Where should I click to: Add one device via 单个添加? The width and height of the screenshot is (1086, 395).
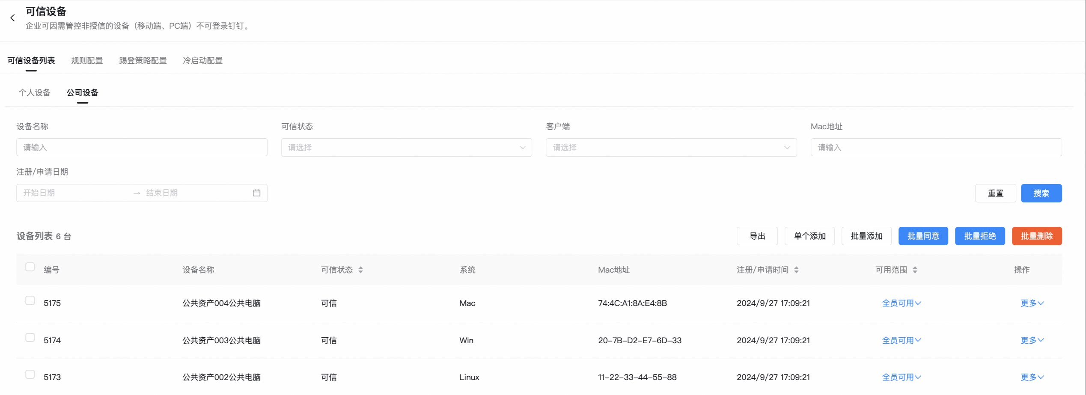click(x=809, y=236)
